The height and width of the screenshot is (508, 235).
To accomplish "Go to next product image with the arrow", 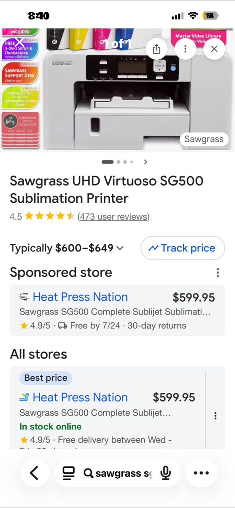I will (145, 162).
